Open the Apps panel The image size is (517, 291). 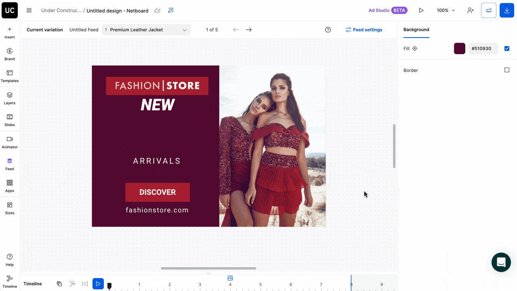(10, 186)
